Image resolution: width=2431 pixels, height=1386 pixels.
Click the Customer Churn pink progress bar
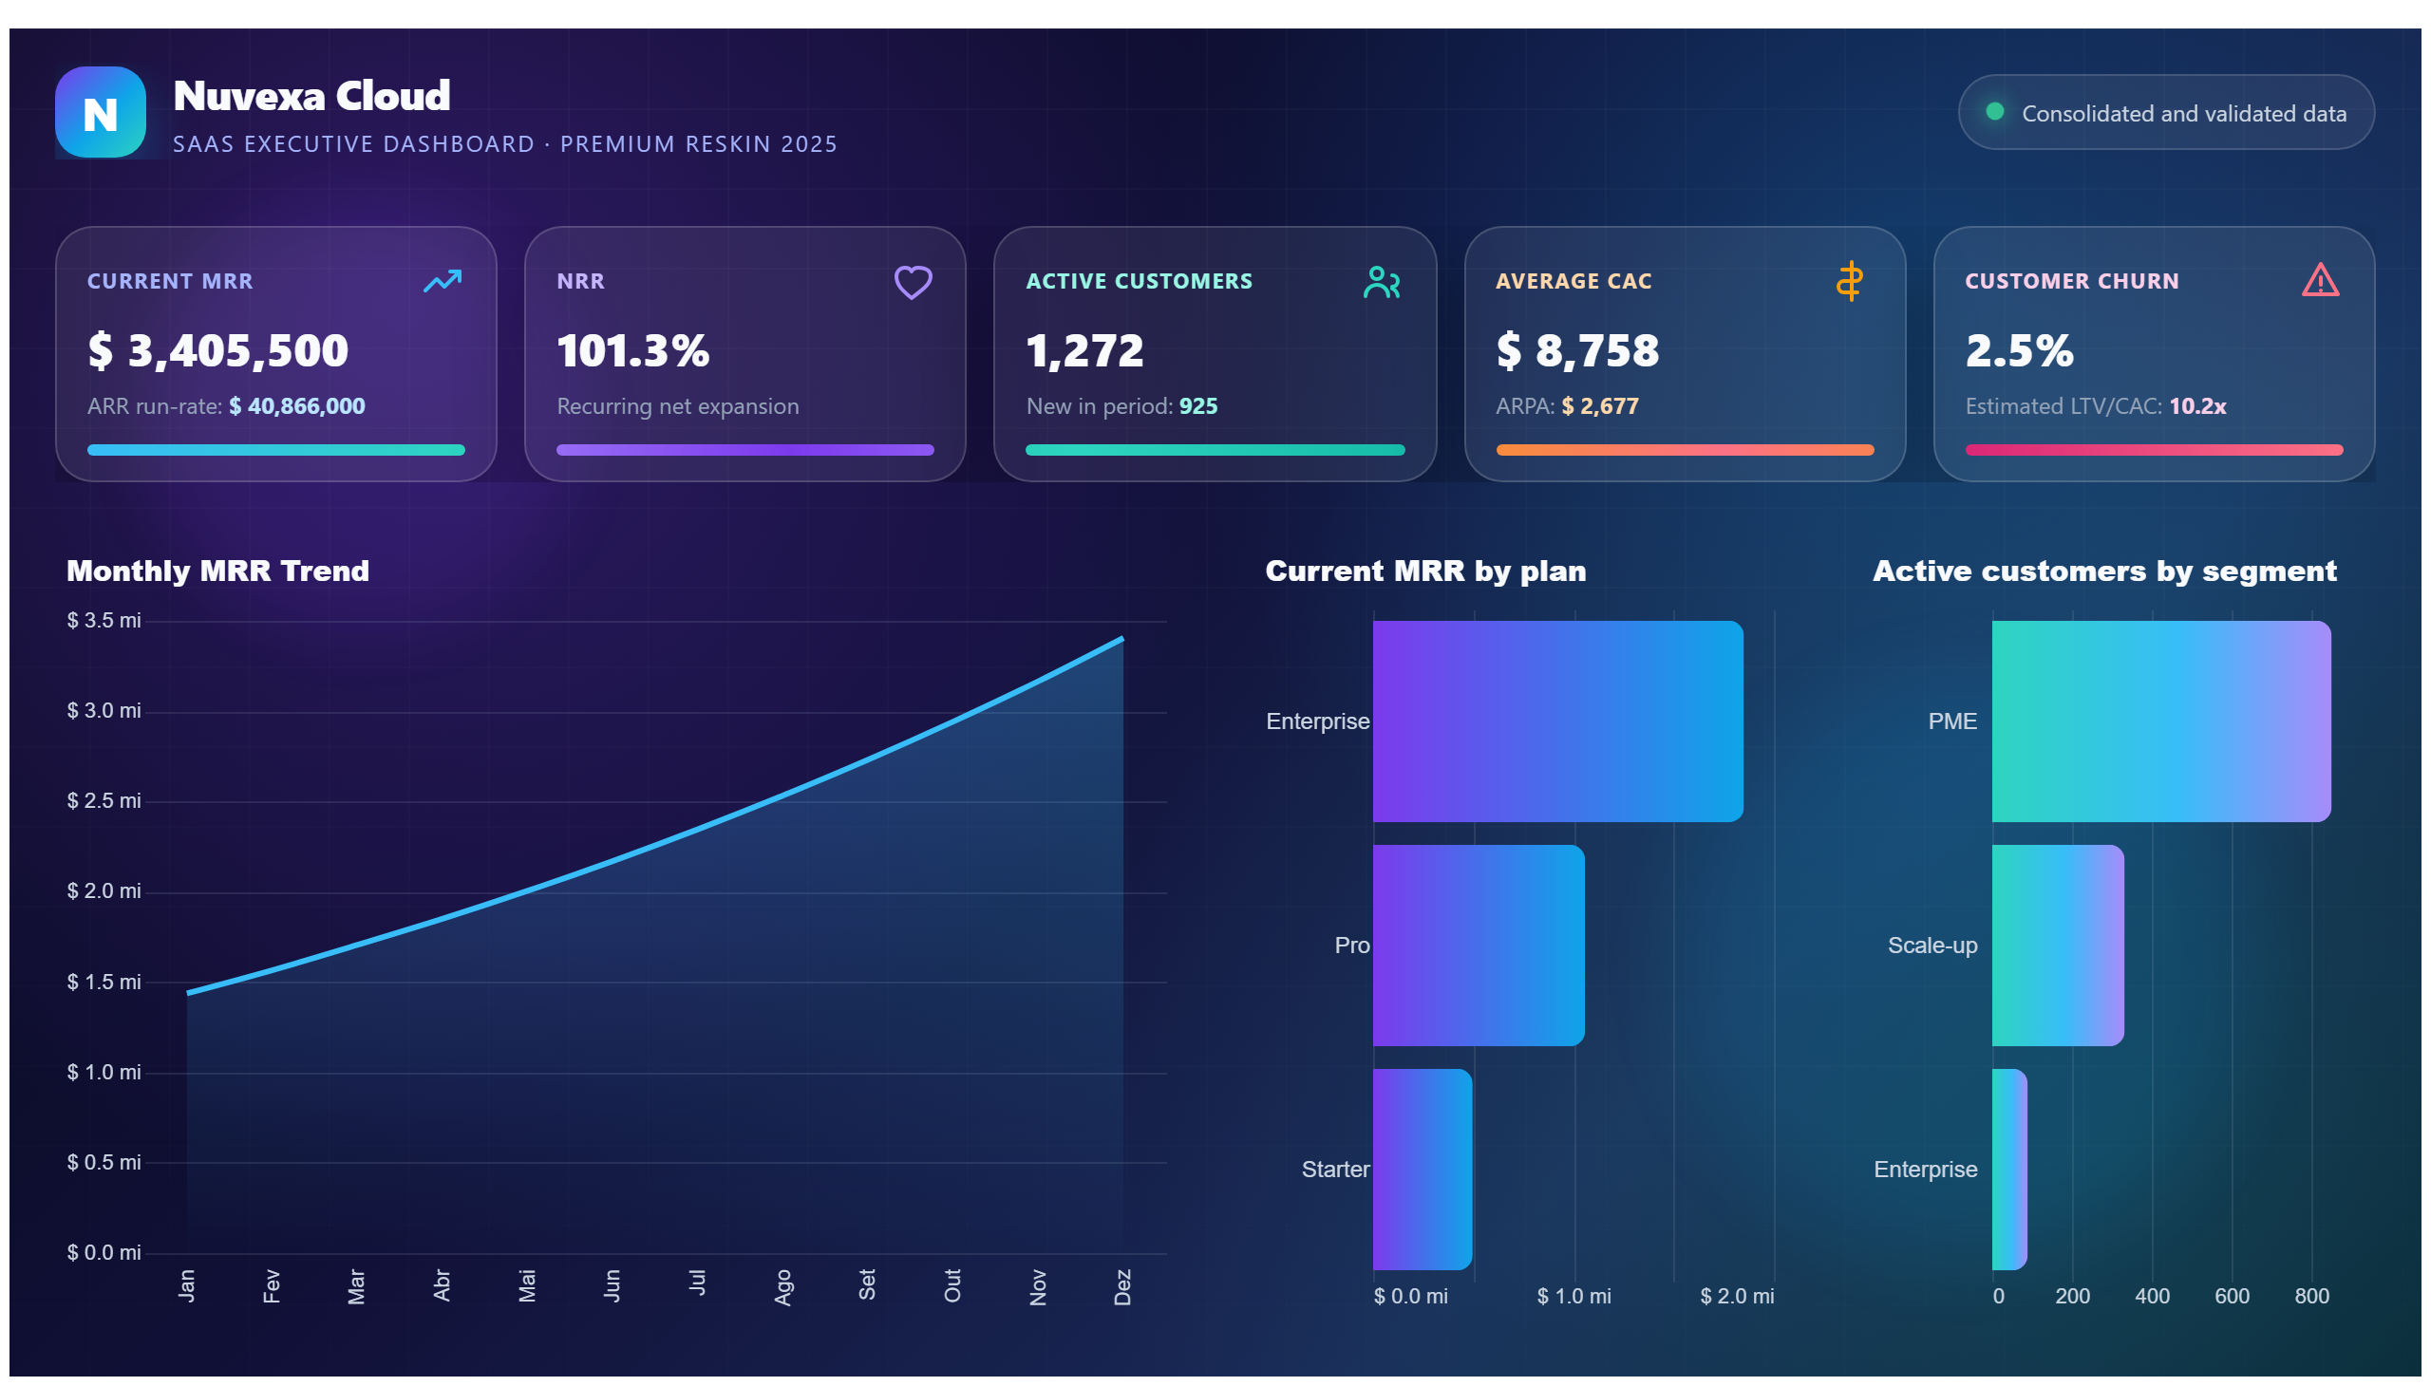[2153, 450]
